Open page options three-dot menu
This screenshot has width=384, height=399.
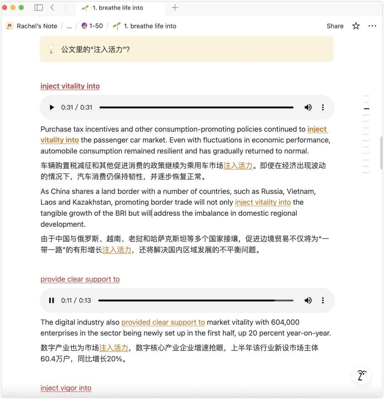click(x=372, y=26)
